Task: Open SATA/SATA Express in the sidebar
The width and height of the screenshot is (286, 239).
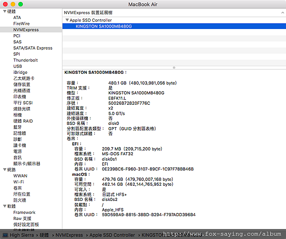Action: pos(33,48)
